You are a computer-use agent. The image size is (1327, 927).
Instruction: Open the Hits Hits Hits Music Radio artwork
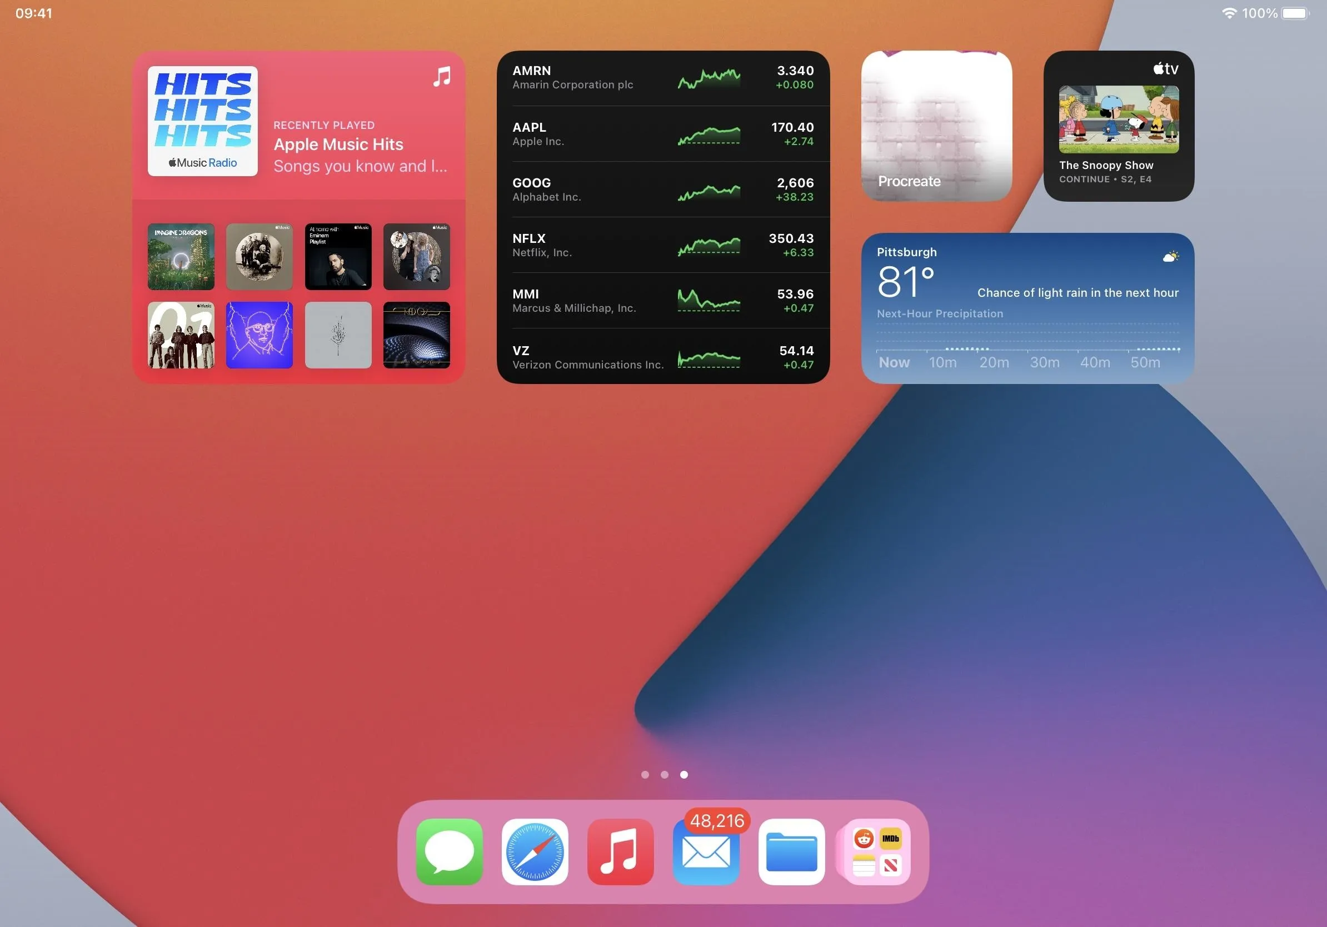coord(202,121)
